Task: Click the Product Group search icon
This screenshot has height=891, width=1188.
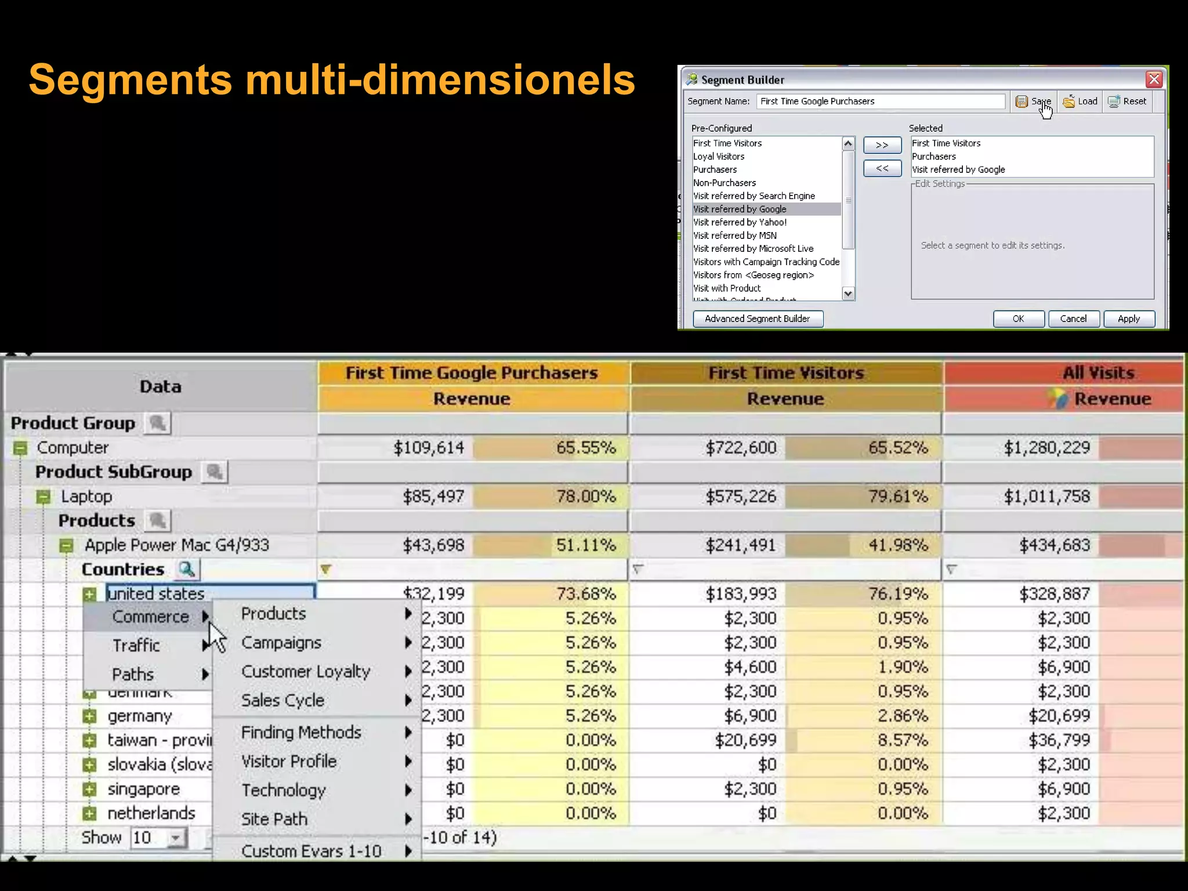Action: [x=157, y=423]
